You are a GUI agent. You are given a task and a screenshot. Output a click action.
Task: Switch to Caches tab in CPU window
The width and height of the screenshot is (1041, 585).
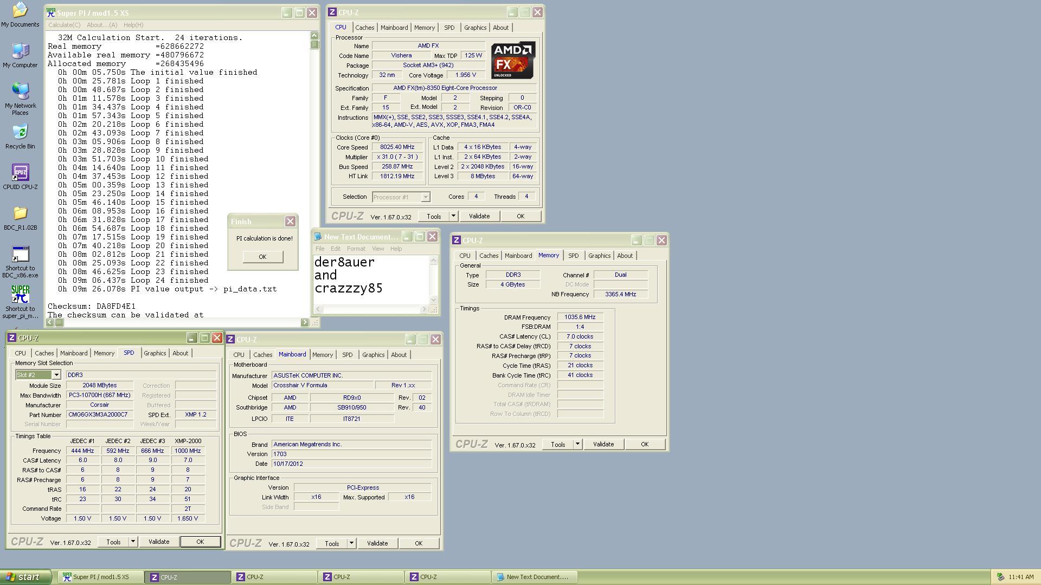tap(364, 28)
